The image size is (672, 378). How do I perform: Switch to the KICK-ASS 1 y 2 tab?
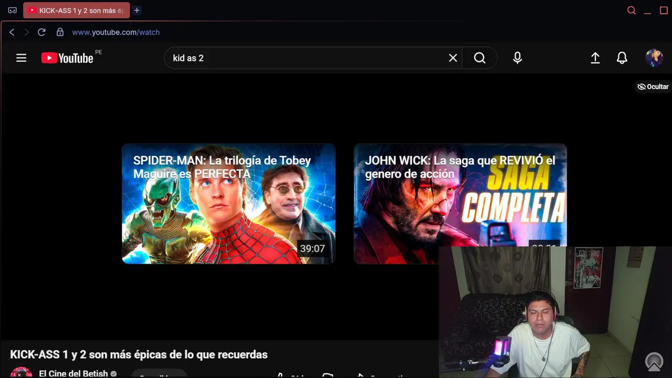[x=77, y=10]
